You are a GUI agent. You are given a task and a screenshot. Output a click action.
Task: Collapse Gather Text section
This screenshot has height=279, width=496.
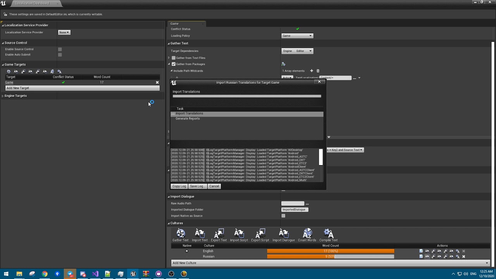(x=169, y=43)
